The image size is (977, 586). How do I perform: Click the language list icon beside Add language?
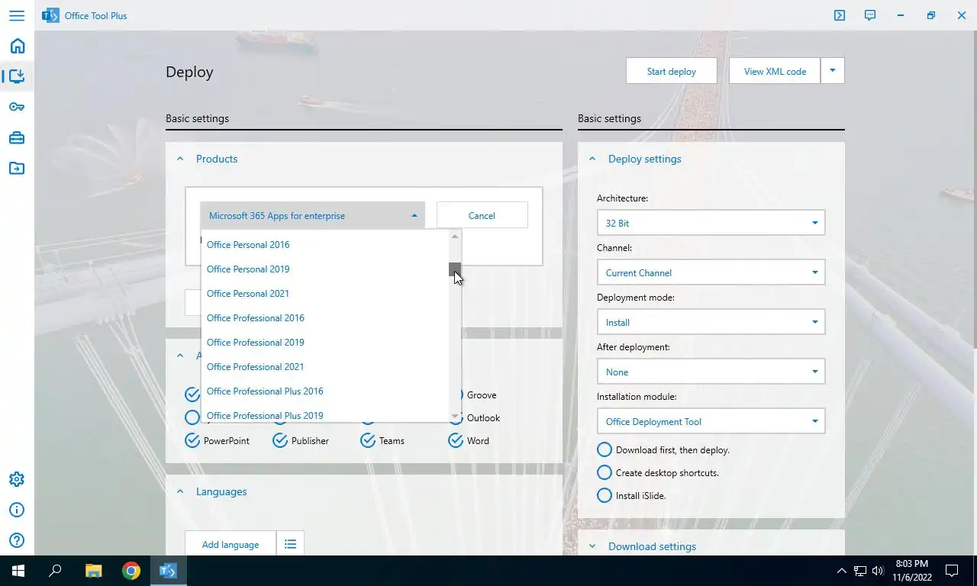coord(290,544)
